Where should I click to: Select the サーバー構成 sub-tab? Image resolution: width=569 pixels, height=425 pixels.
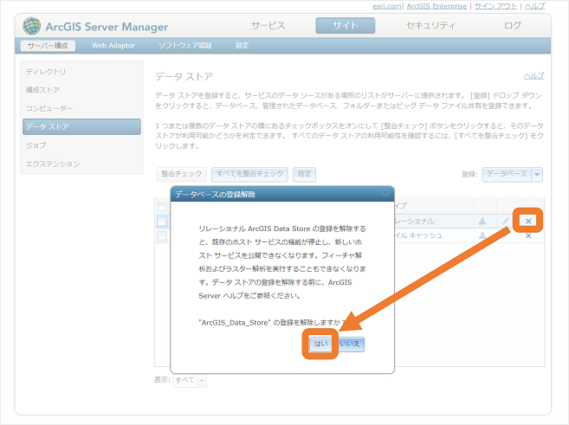coord(48,46)
